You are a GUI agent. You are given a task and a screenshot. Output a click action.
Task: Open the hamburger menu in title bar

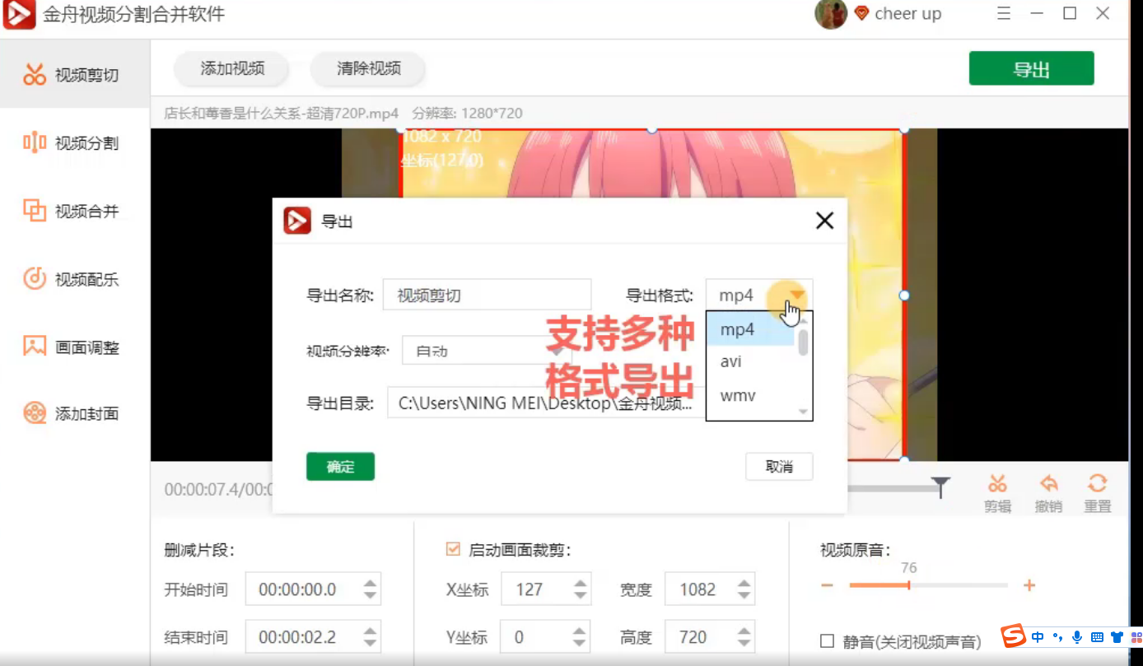click(1004, 14)
